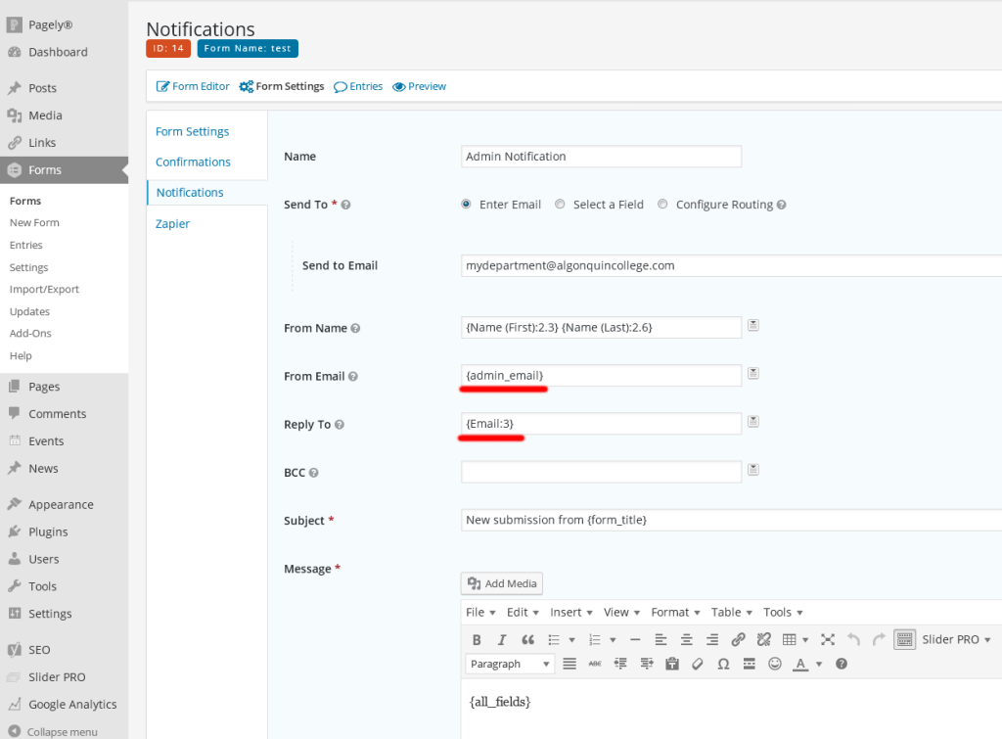Open the bulleted list dropdown arrow
The width and height of the screenshot is (1002, 739).
click(570, 639)
